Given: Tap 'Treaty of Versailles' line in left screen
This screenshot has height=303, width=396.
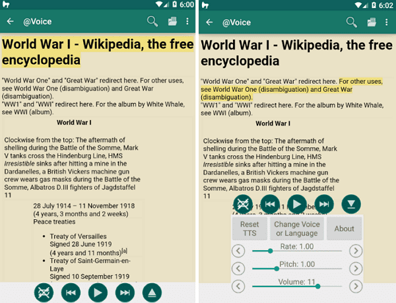Looking at the screenshot, I should pyautogui.click(x=78, y=236).
